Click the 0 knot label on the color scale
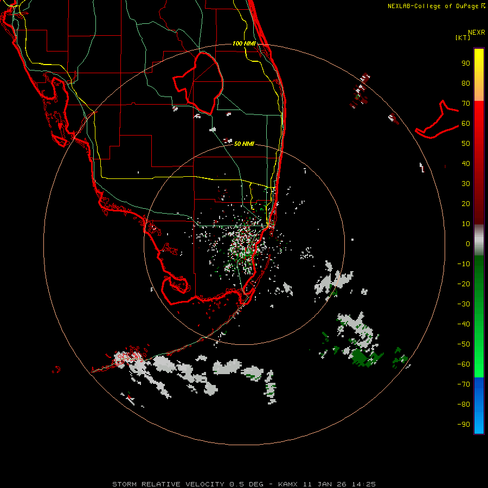The image size is (488, 488). (x=468, y=243)
